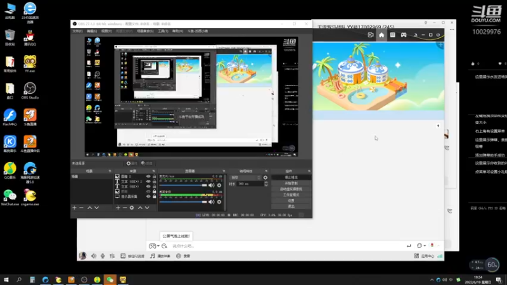
Task: Undock the 混音器 panel via its corner icon
Action: pyautogui.click(x=224, y=171)
